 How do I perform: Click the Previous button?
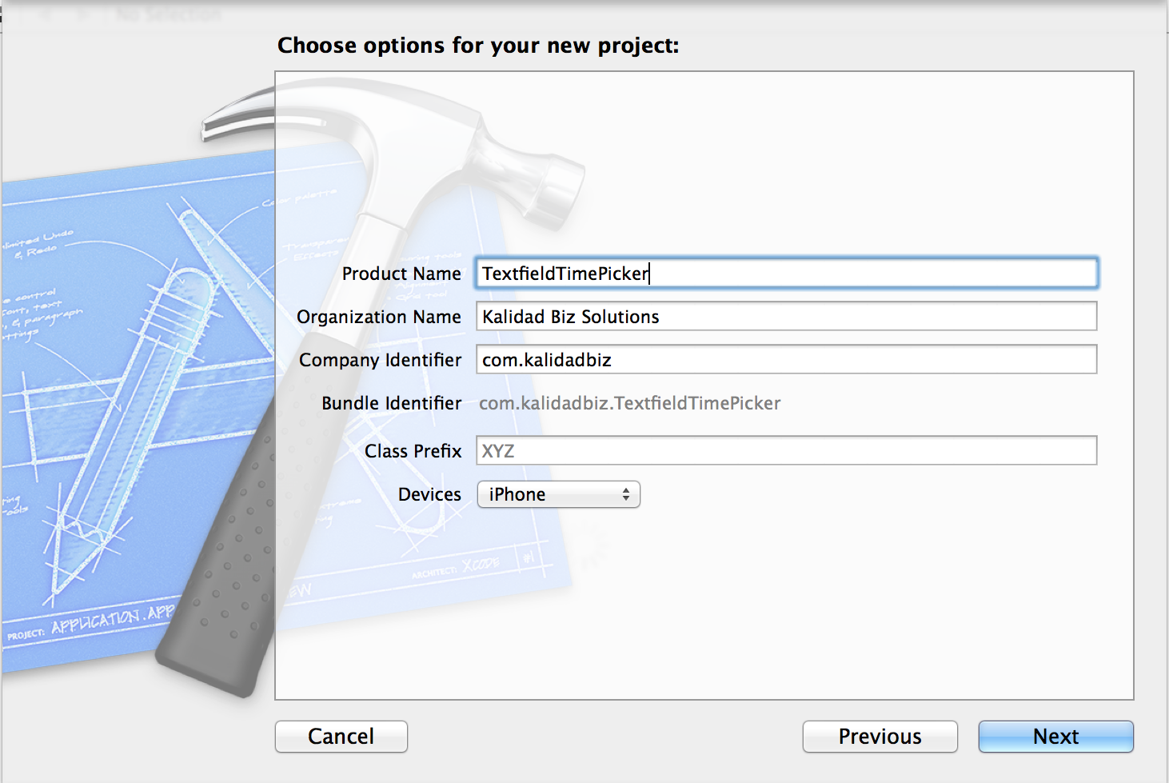(879, 736)
